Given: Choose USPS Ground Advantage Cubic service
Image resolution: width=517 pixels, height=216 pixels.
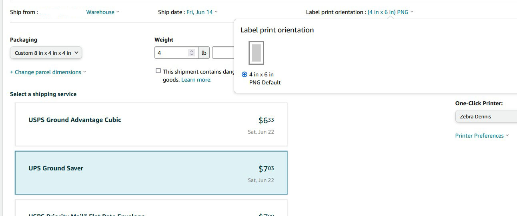Looking at the screenshot, I should 151,124.
